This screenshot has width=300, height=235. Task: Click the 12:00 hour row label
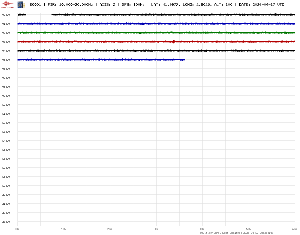pyautogui.click(x=6, y=123)
